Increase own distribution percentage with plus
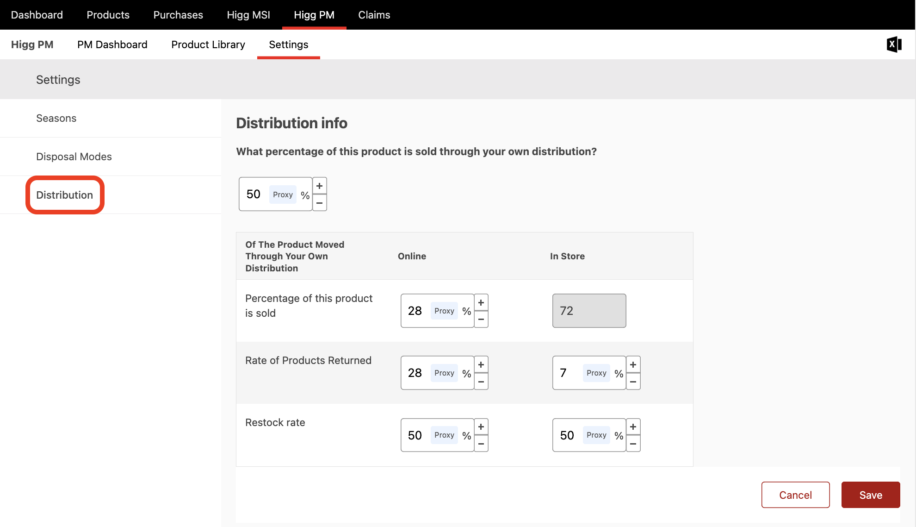The height and width of the screenshot is (527, 916). coord(320,186)
